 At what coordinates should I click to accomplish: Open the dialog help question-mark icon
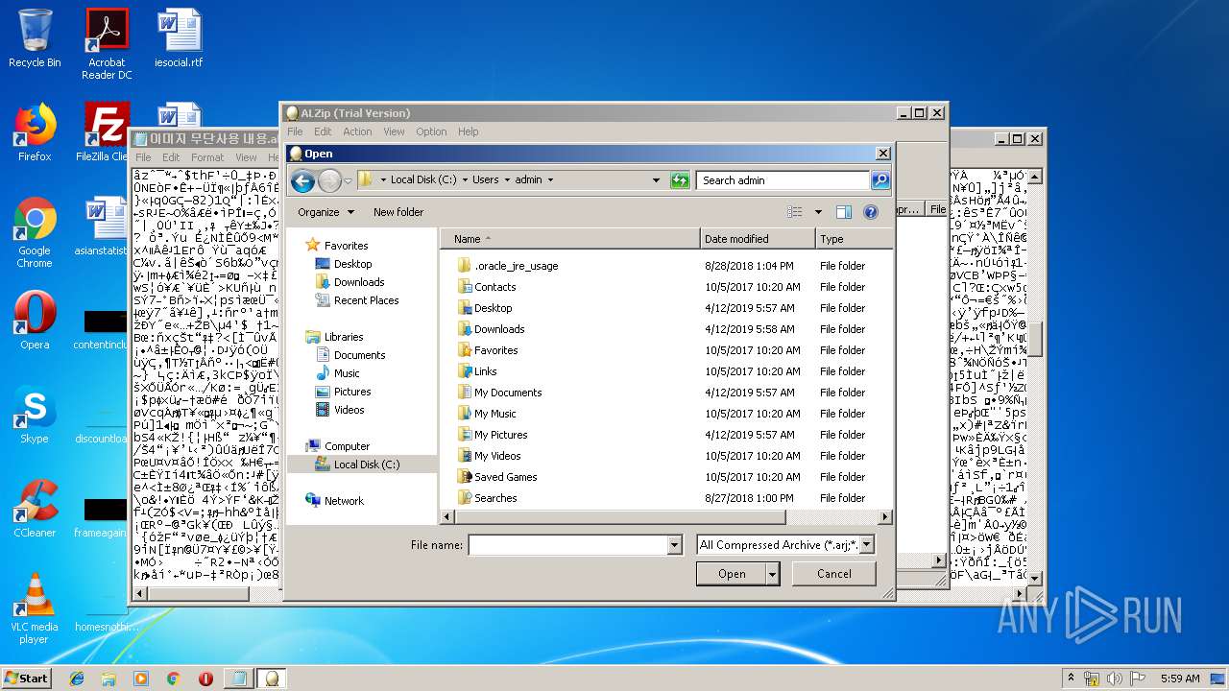tap(871, 212)
